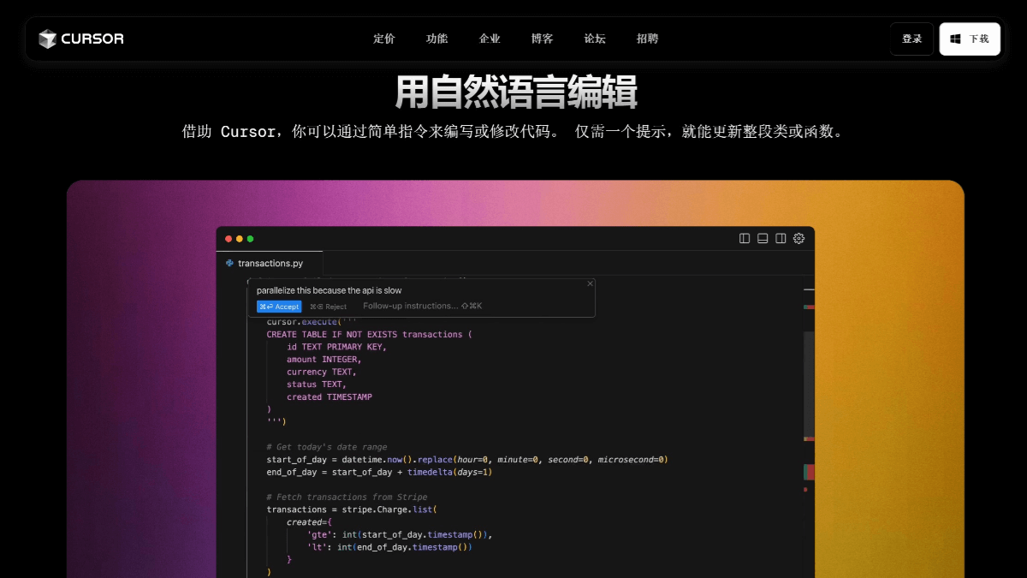Switch to the transactions.py tab

(x=269, y=263)
